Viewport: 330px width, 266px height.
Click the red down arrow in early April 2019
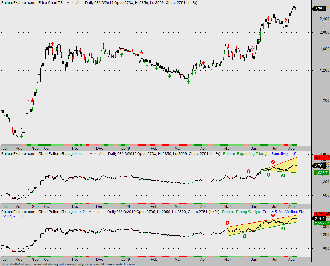click(203, 63)
